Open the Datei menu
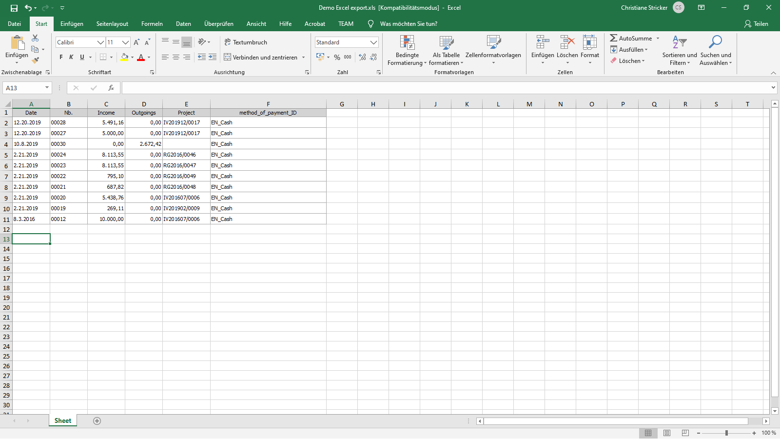This screenshot has width=780, height=439. 14,24
